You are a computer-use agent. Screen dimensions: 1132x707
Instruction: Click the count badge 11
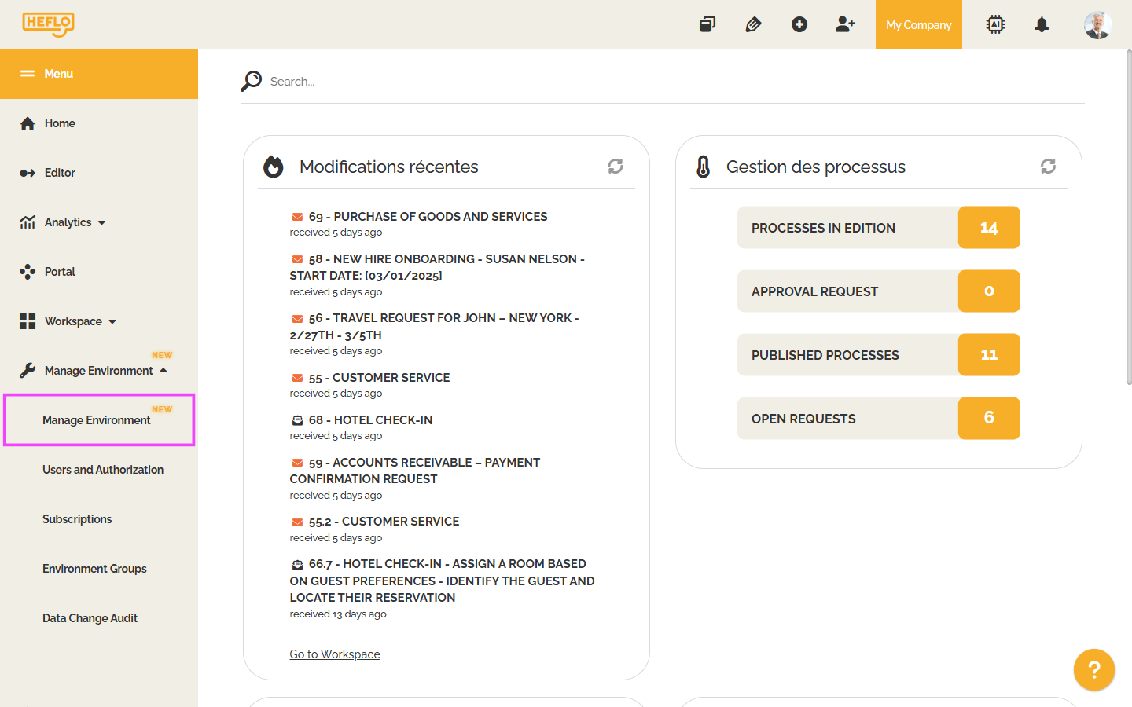tap(989, 355)
